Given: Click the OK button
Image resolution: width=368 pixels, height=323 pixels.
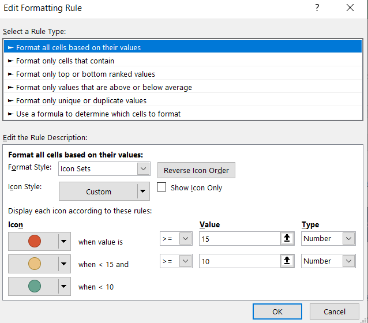Looking at the screenshot, I should (277, 311).
